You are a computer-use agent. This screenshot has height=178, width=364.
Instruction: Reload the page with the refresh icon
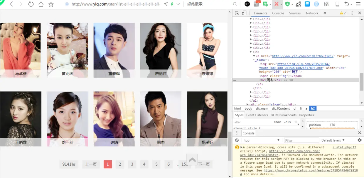pyautogui.click(x=31, y=4)
